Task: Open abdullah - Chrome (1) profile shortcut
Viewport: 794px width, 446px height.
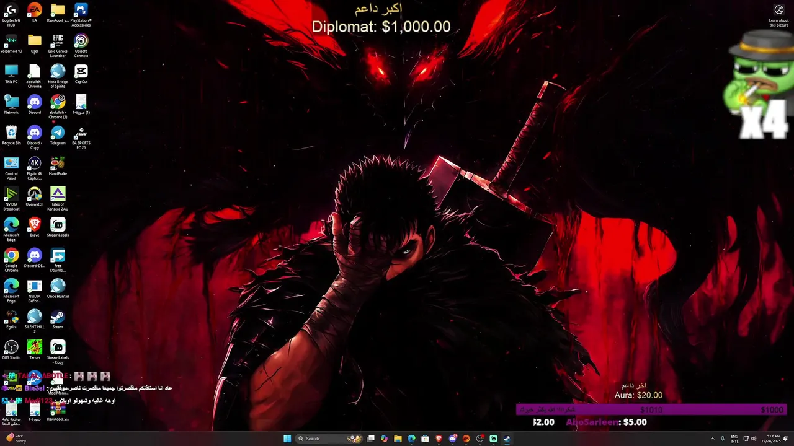Action: 58,107
